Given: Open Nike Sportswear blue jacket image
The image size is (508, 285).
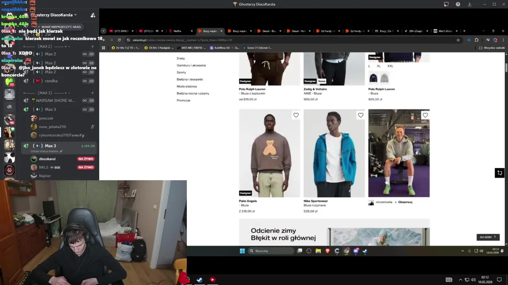Looking at the screenshot, I should point(334,153).
